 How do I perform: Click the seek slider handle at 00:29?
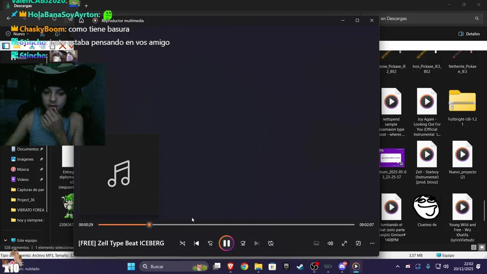pyautogui.click(x=149, y=225)
